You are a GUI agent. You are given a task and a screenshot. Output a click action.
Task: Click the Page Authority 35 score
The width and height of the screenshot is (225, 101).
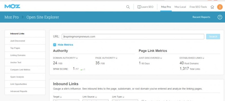pyautogui.click(x=100, y=63)
